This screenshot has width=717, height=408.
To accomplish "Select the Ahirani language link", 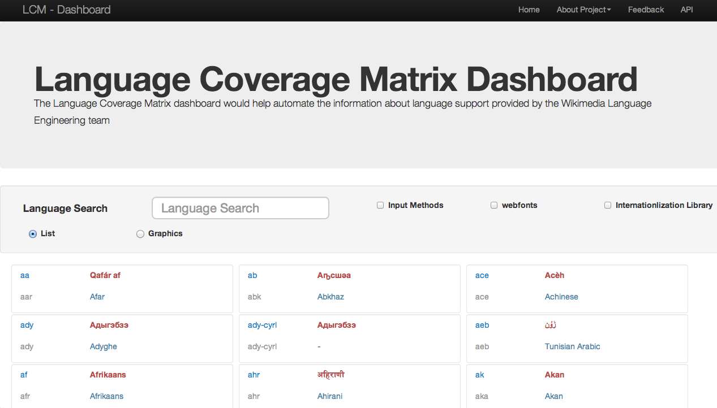I will pos(330,396).
